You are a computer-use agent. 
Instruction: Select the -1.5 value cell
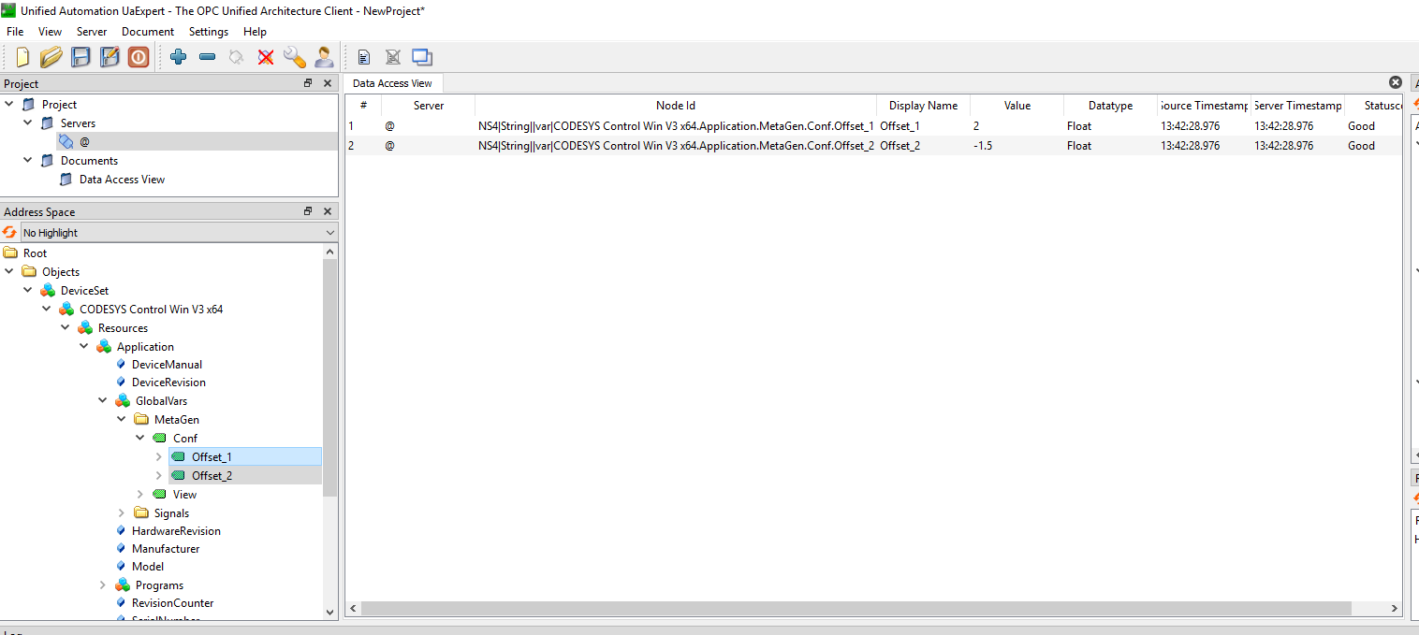point(1017,145)
